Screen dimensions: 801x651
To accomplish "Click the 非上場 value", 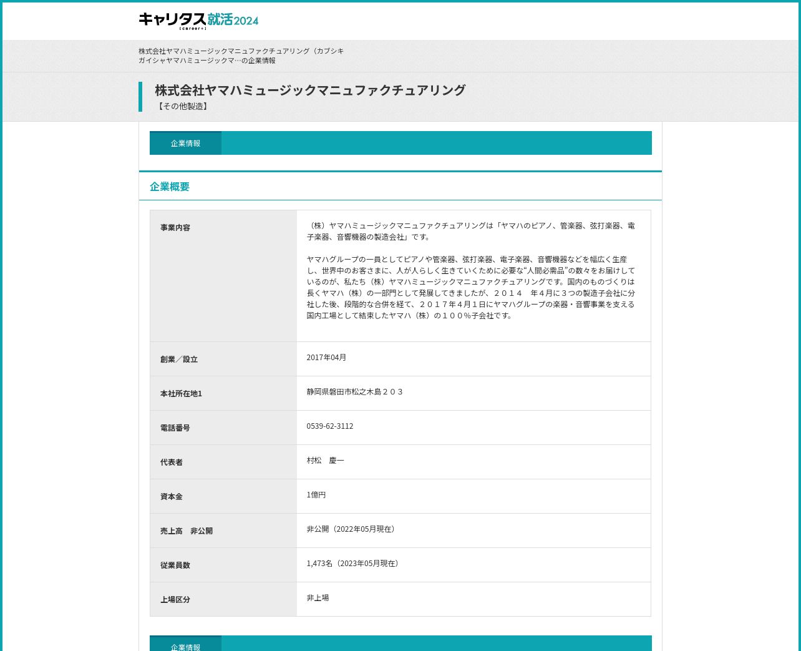I will tap(318, 598).
